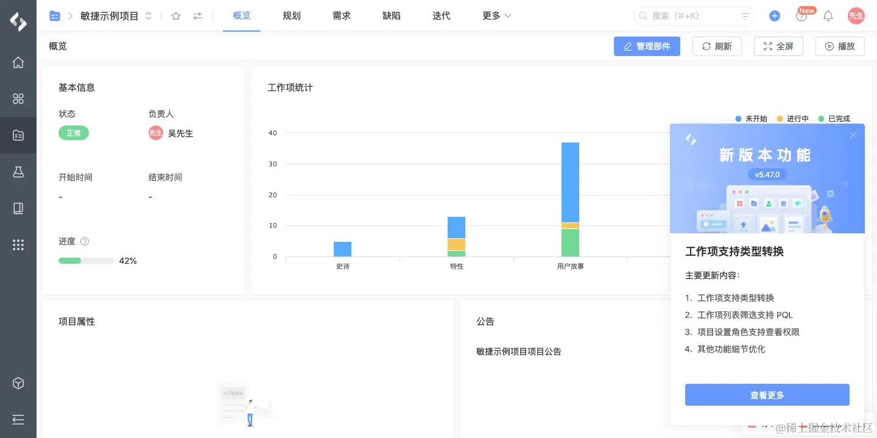This screenshot has width=877, height=438.
Task: Click the green segment of 用户故事 bar
Action: (570, 242)
